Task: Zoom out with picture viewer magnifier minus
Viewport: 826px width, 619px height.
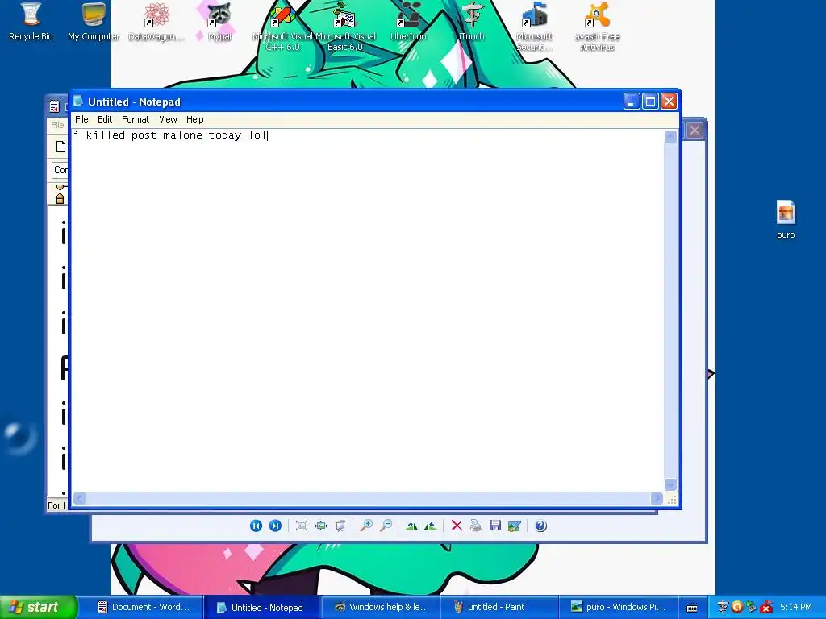Action: click(x=386, y=526)
